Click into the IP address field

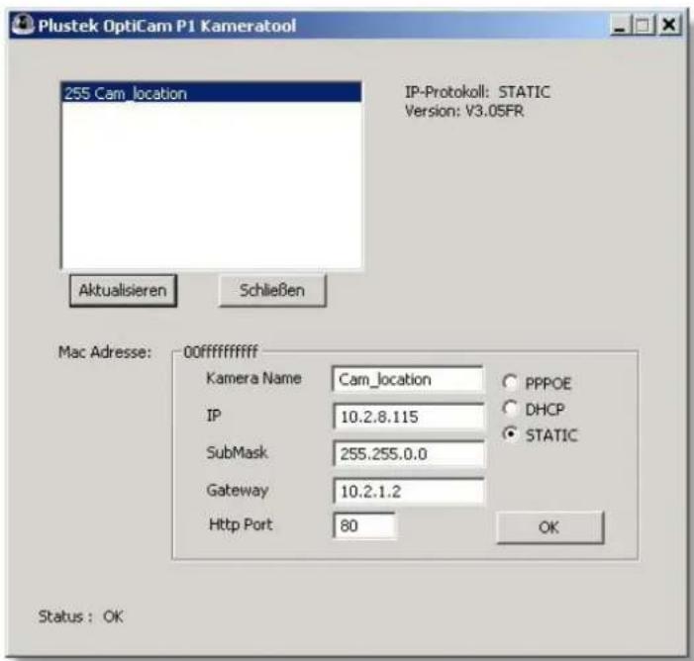[x=408, y=417]
